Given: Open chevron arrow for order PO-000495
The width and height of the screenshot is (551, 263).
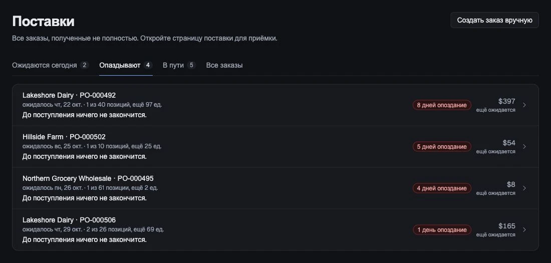Looking at the screenshot, I should [524, 188].
